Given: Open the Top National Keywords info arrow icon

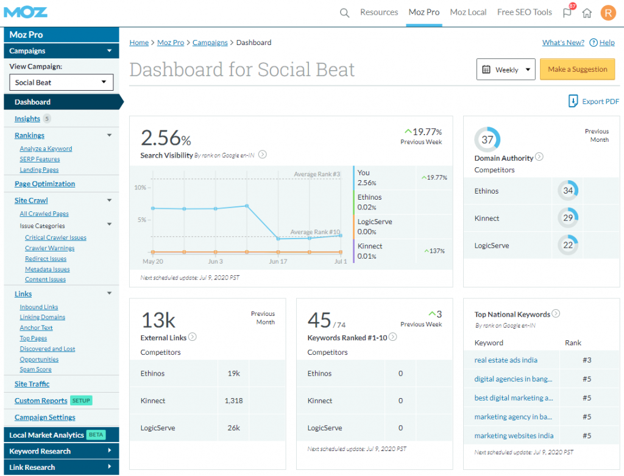Looking at the screenshot, I should click(x=556, y=313).
